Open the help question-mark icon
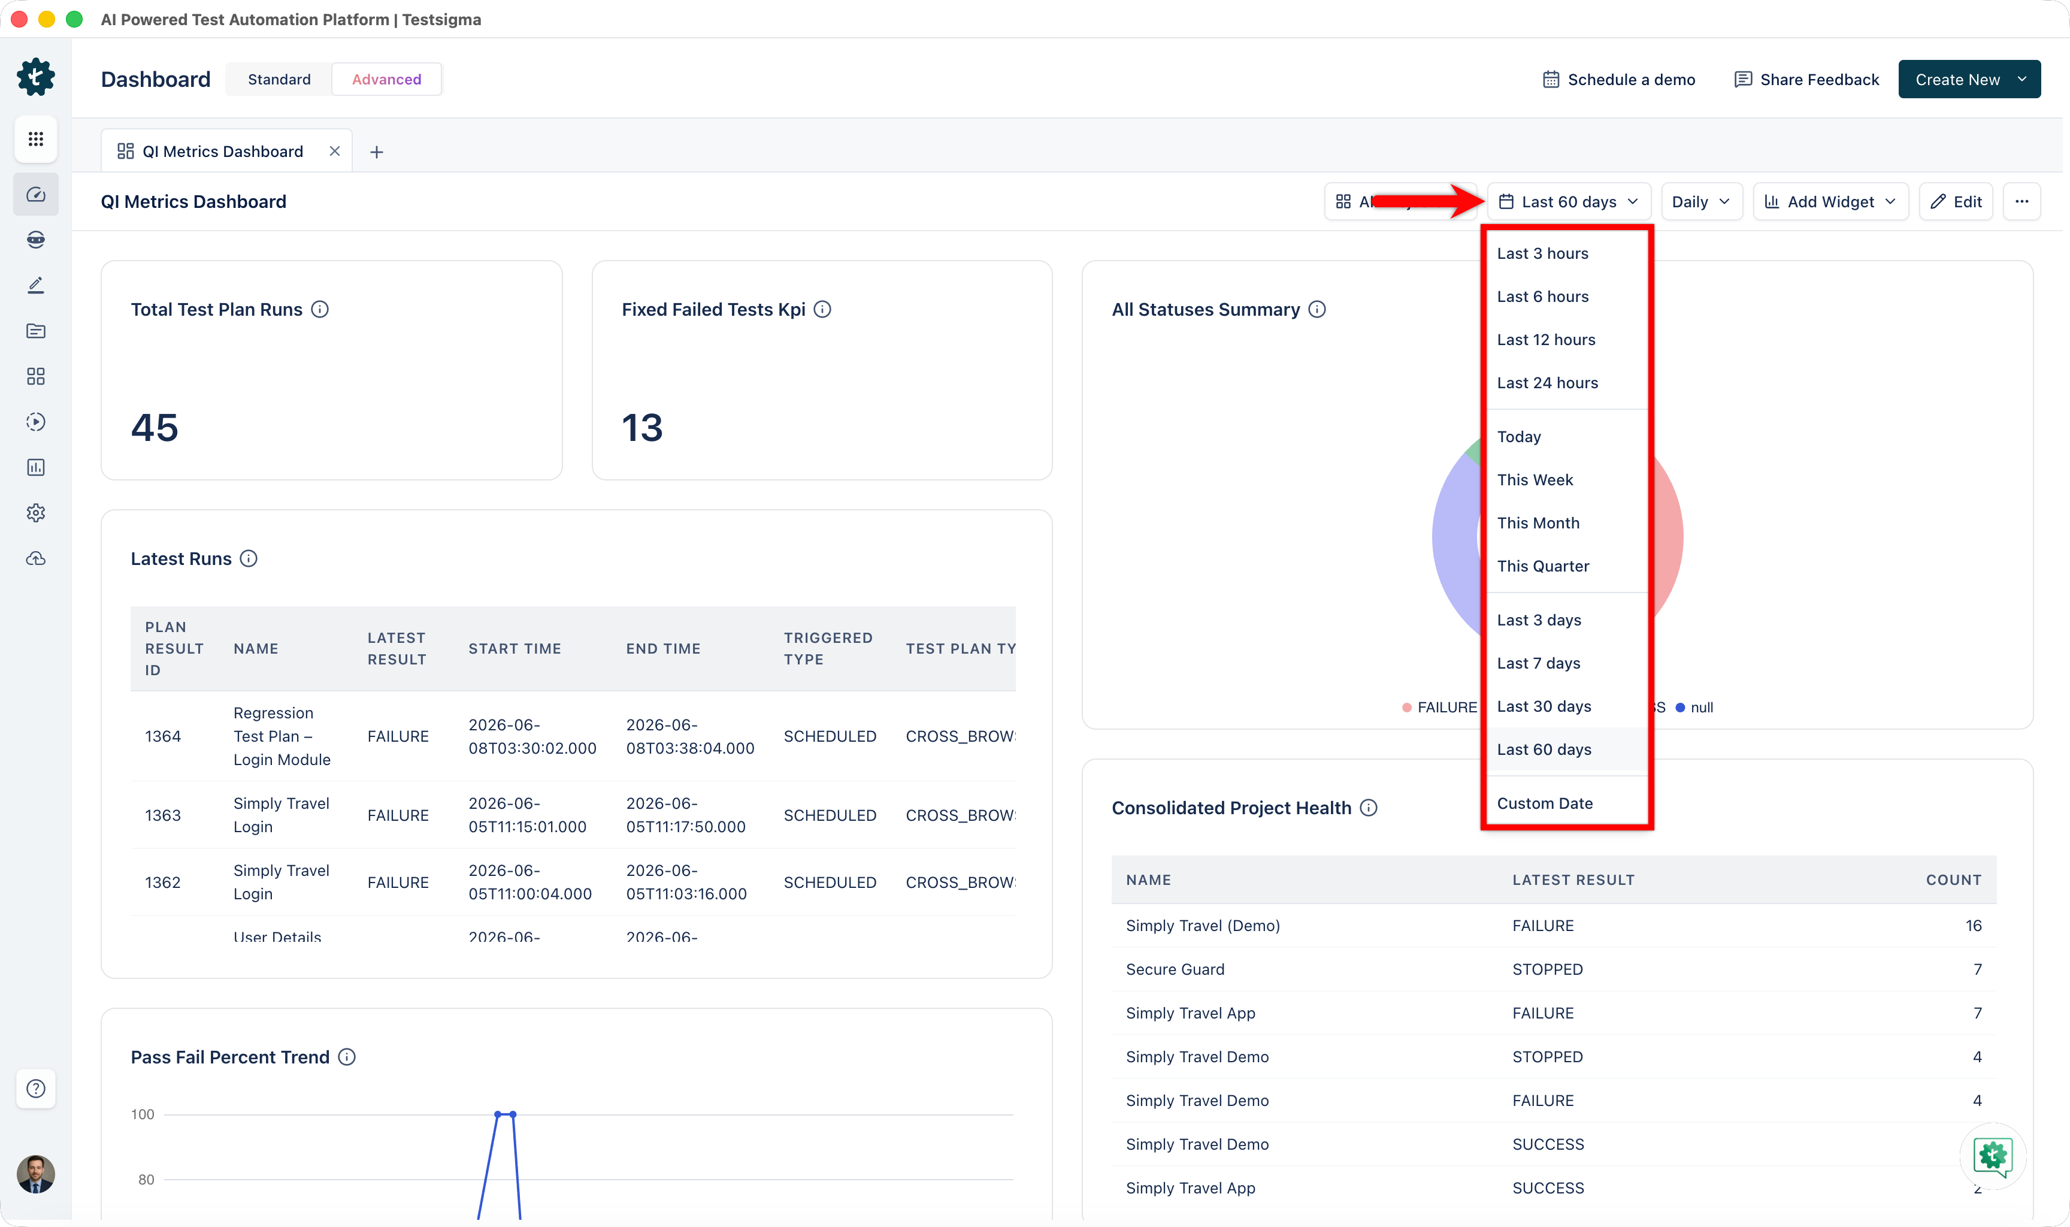Screen dimensions: 2070x1227 (x=35, y=1088)
